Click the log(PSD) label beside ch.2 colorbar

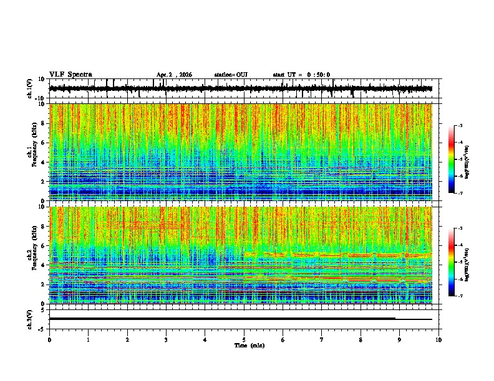tap(467, 265)
